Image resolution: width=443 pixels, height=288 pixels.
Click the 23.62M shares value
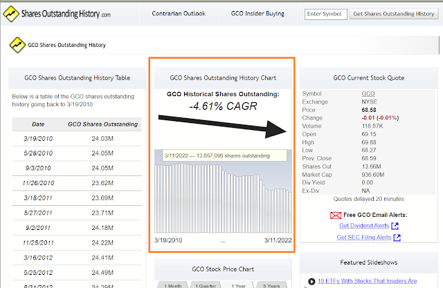coord(102,183)
